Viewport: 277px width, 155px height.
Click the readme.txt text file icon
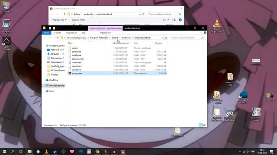70,62
